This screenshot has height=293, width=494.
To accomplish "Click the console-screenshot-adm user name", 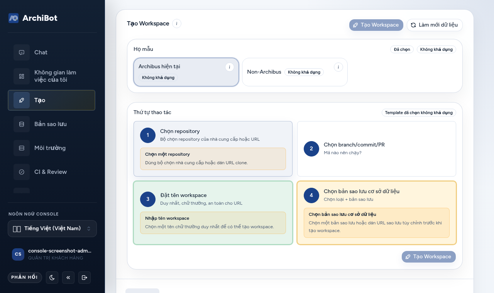I will point(60,251).
